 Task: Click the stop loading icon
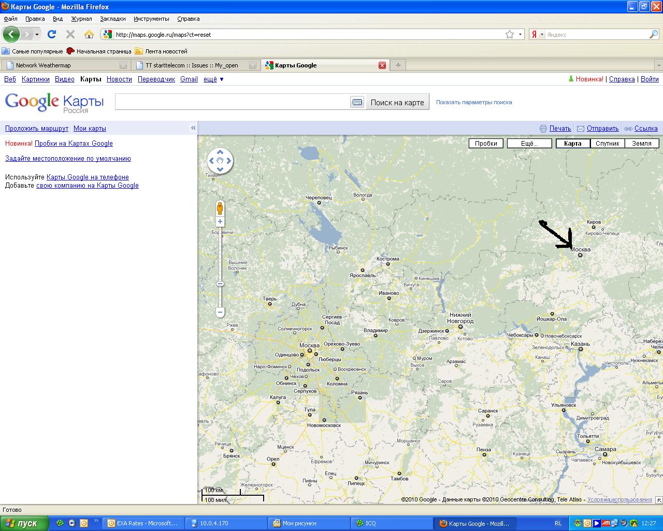(x=70, y=34)
